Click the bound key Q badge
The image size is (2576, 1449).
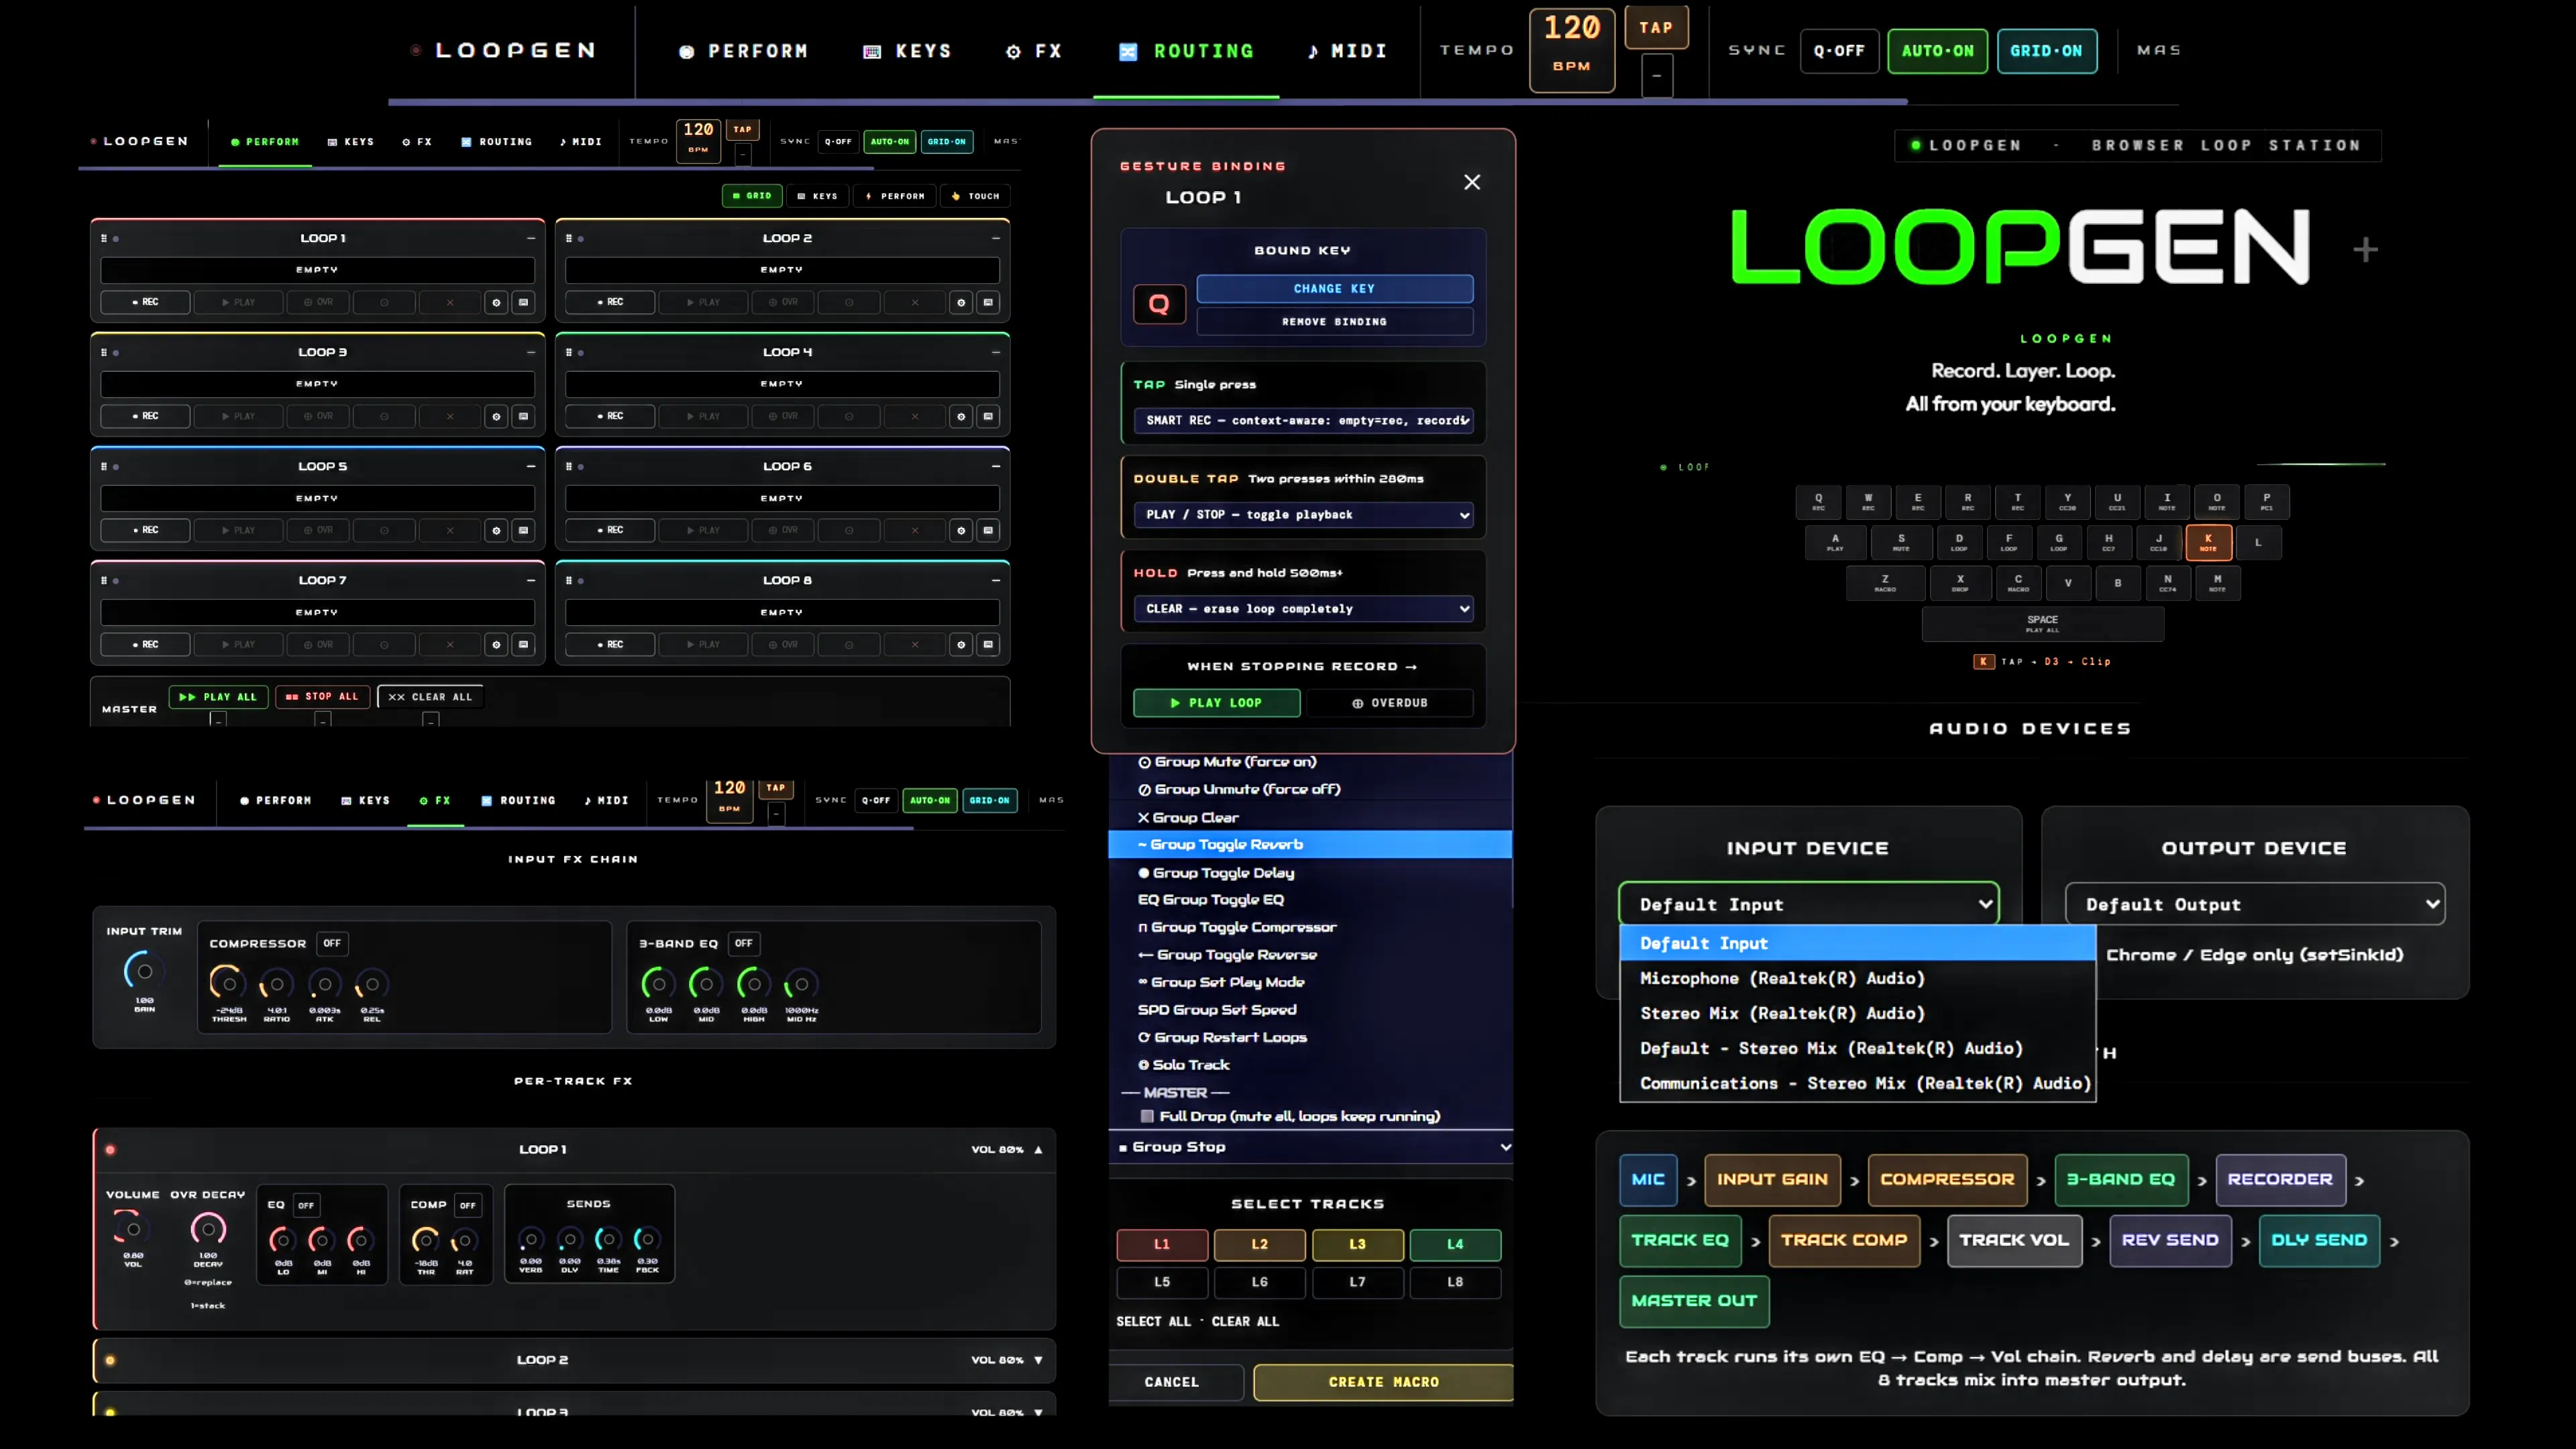tap(1159, 304)
